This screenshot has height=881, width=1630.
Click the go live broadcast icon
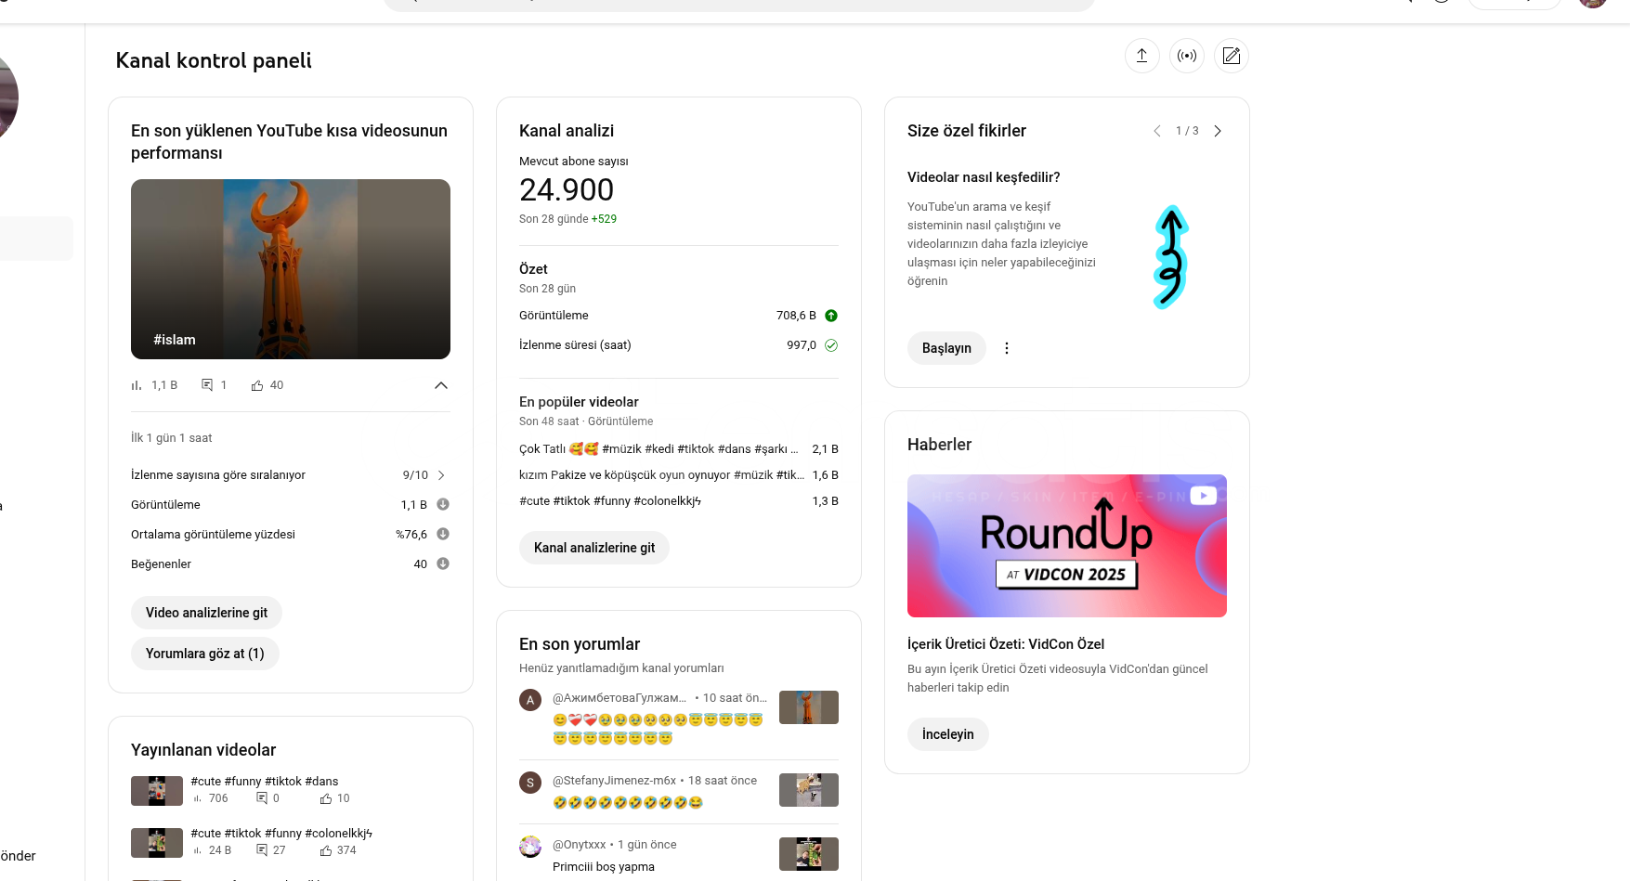1186,56
